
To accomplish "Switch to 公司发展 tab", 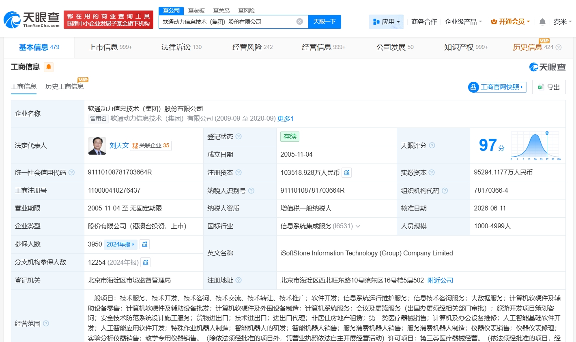I will coord(395,47).
